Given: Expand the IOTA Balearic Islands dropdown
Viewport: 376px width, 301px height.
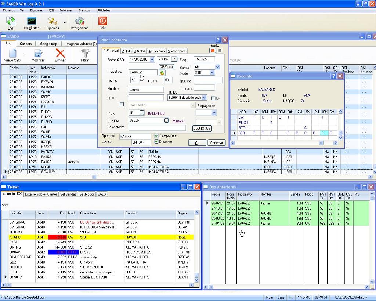Looking at the screenshot, I should click(x=205, y=98).
